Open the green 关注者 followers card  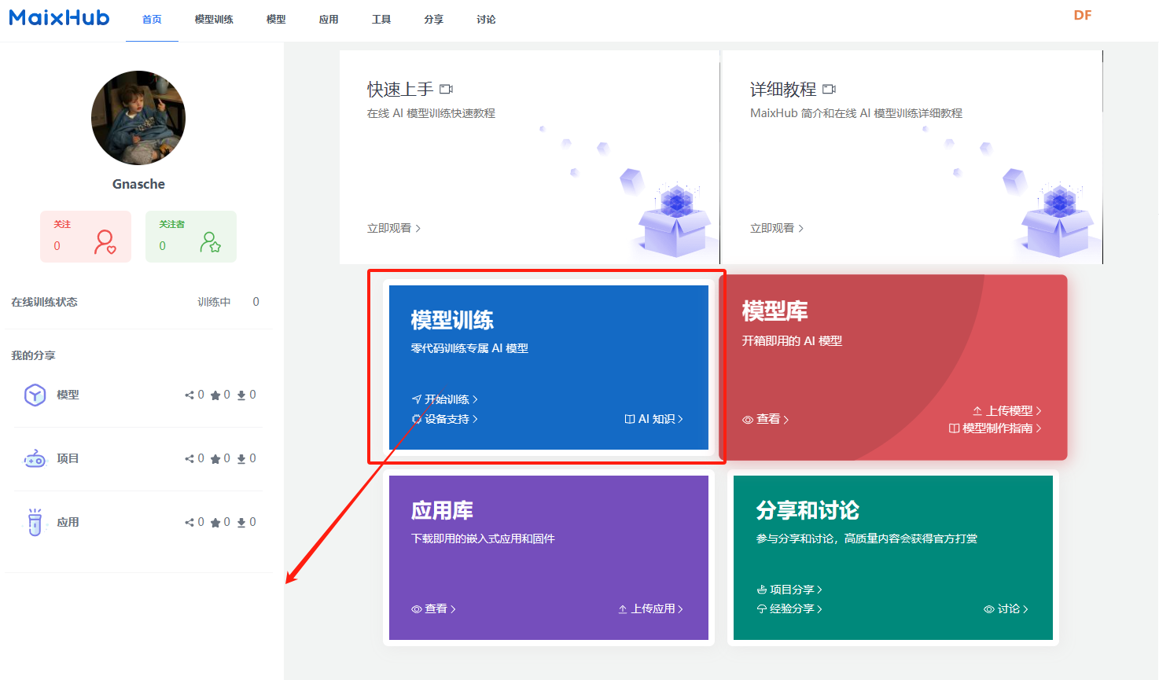pos(191,236)
